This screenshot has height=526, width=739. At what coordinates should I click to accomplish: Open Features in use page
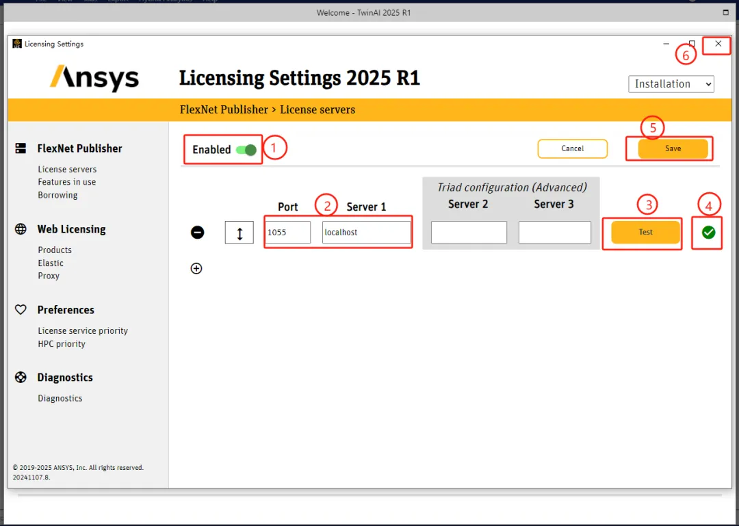[x=67, y=182]
